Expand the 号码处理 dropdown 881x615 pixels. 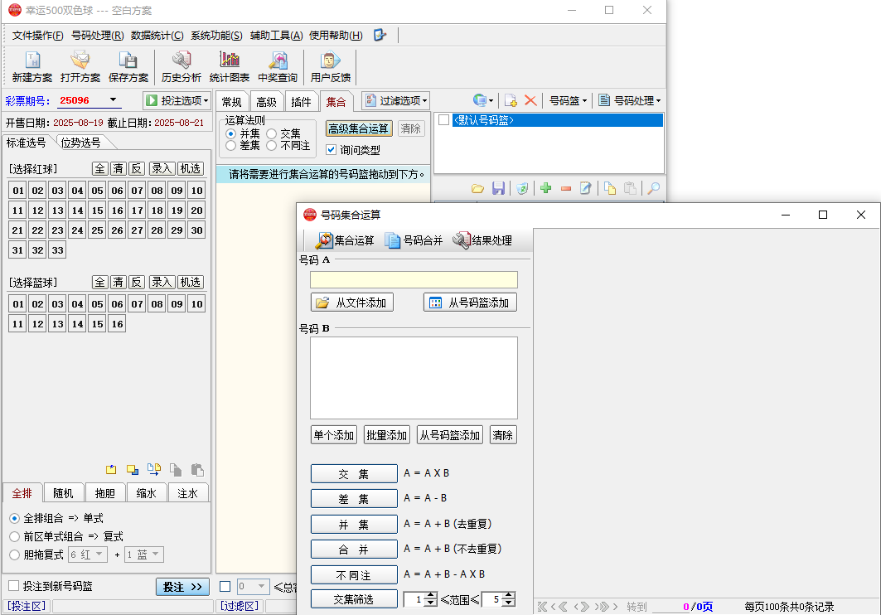(x=629, y=100)
